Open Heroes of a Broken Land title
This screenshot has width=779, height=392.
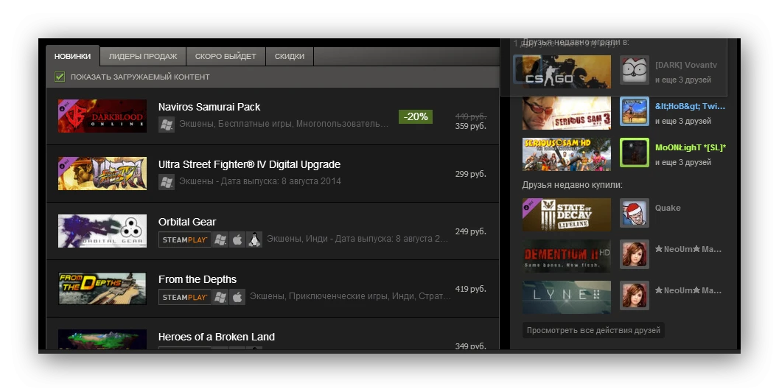tap(216, 337)
